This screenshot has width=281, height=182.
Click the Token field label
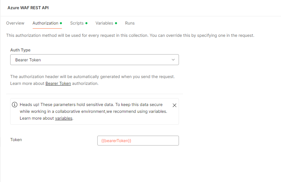pyautogui.click(x=16, y=140)
